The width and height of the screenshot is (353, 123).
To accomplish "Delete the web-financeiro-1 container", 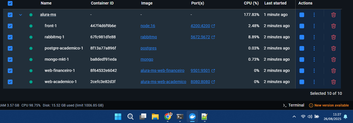I will (x=333, y=71).
